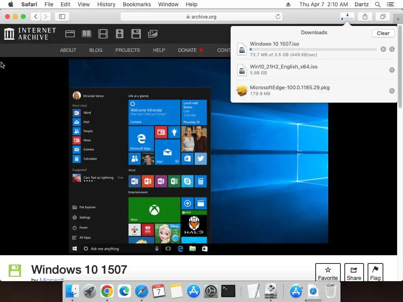Open Terminal from the Dock

tap(228, 291)
